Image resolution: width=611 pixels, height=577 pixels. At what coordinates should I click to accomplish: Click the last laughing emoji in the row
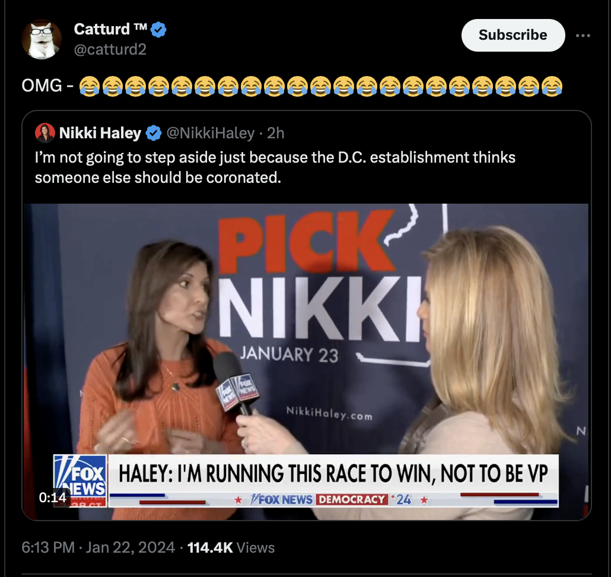(552, 85)
